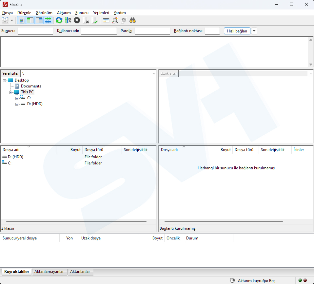Select D: (HDD) in the local tree
Screen dimensions: 314x284
35,104
